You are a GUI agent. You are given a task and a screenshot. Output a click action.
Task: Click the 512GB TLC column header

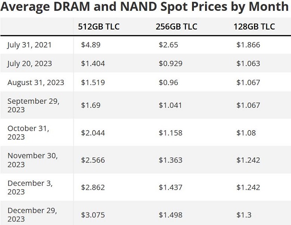98,26
